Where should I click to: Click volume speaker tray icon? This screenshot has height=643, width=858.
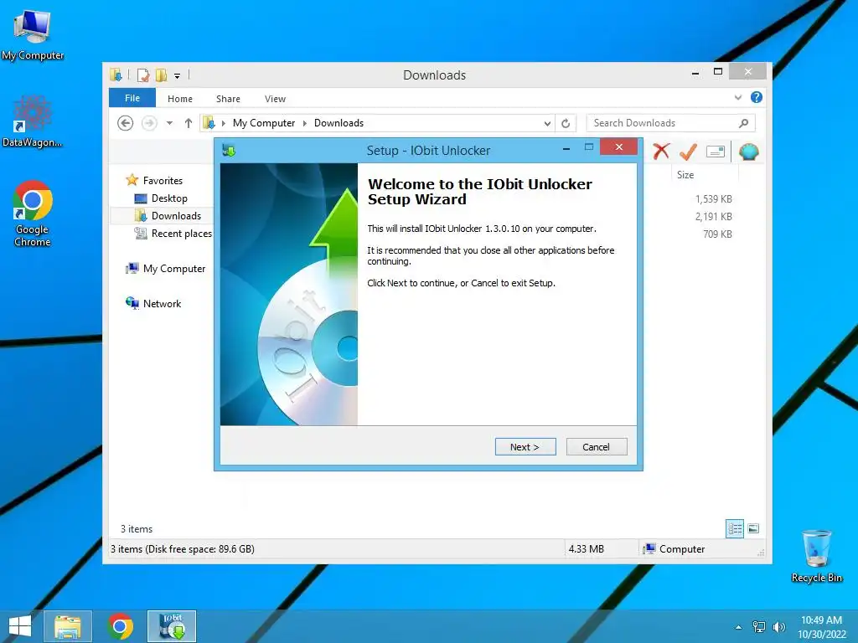pyautogui.click(x=778, y=627)
